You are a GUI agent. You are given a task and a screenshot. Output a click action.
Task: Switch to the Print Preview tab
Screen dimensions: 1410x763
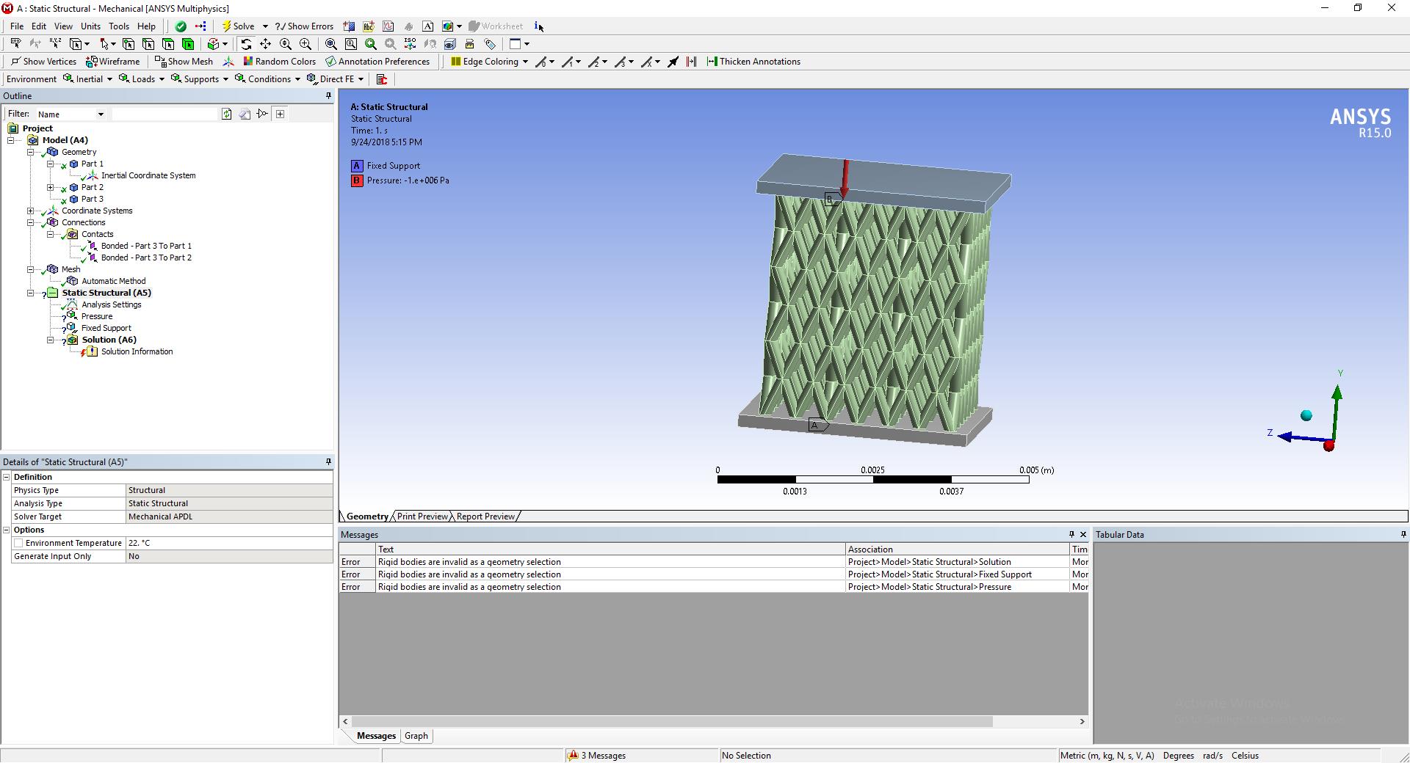click(x=422, y=516)
